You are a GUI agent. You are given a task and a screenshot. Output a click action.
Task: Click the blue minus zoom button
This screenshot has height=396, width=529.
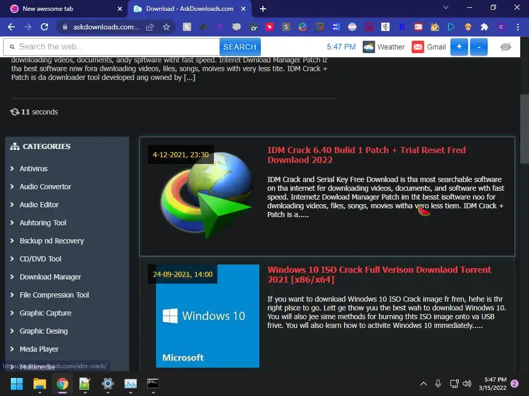tap(479, 47)
